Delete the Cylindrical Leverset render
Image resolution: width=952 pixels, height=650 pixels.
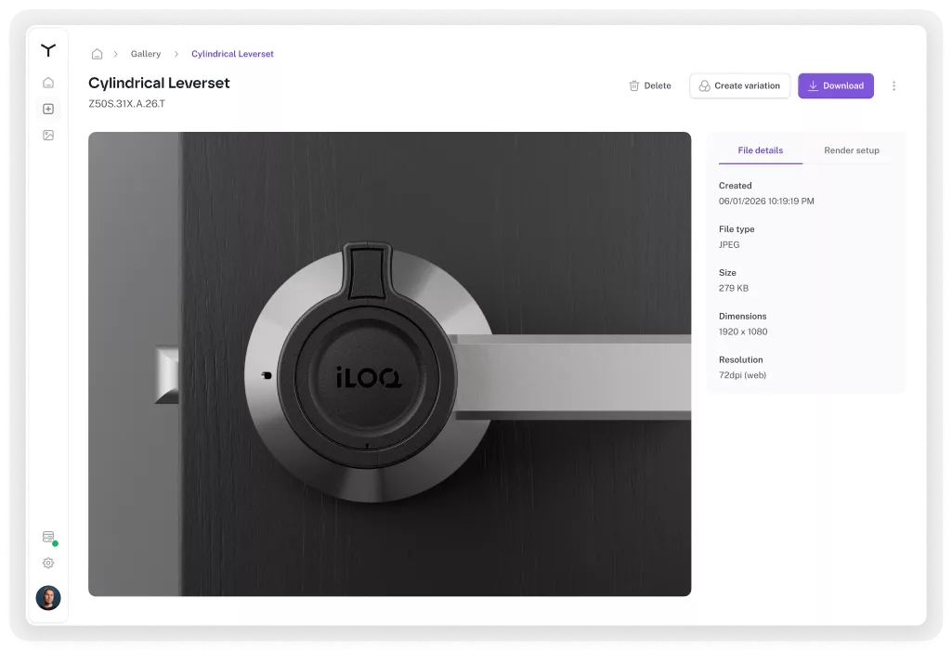pyautogui.click(x=650, y=85)
